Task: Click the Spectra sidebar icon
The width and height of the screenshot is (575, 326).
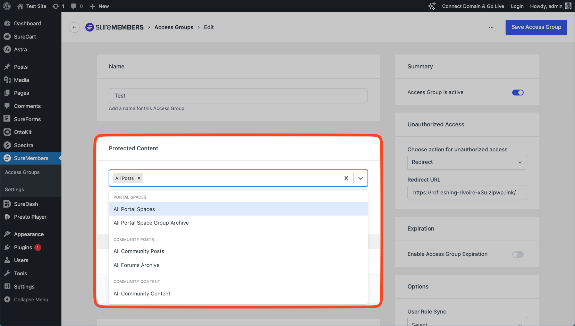Action: pyautogui.click(x=7, y=145)
